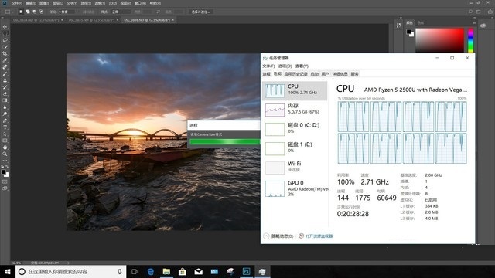Switch to 详细信息 tab
Screen dimensions: 495x278
coord(340,74)
